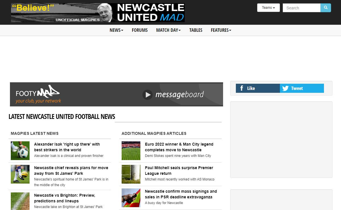
Task: Expand the MATCH DAY menu
Action: 169,30
